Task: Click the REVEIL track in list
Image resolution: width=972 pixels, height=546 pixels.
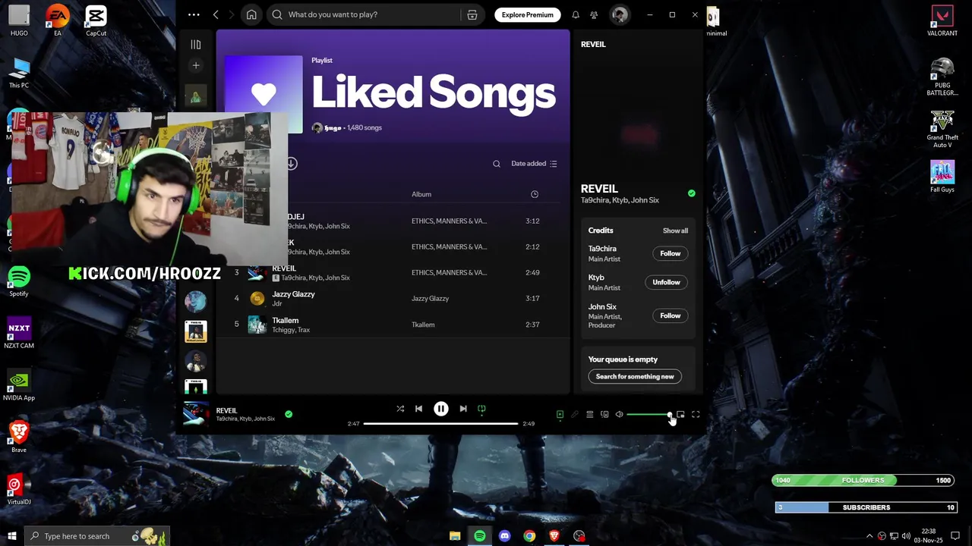Action: point(284,268)
